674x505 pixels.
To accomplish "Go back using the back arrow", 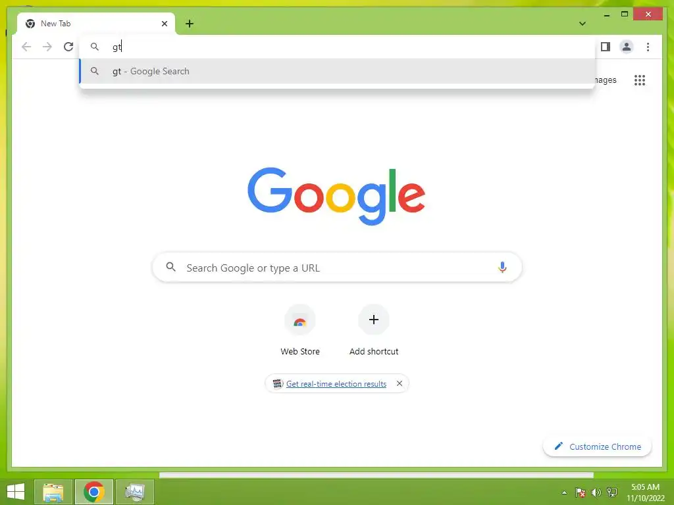I will (26, 47).
